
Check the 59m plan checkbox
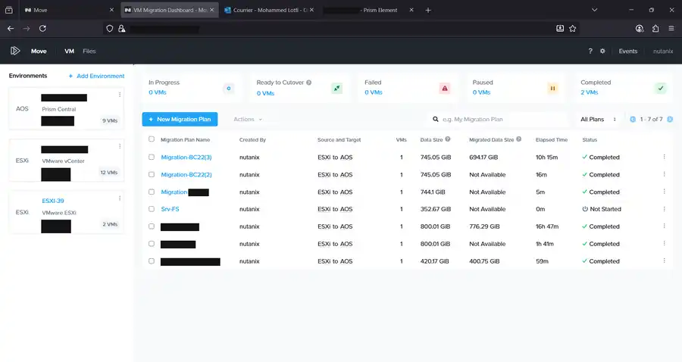click(x=152, y=261)
